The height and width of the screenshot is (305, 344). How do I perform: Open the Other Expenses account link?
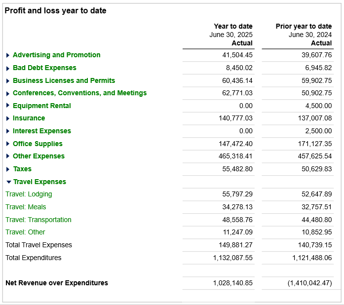coord(38,156)
